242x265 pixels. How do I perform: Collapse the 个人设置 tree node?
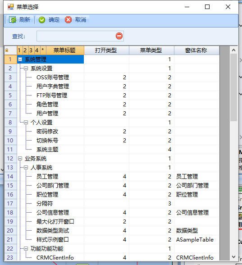pos(26,123)
